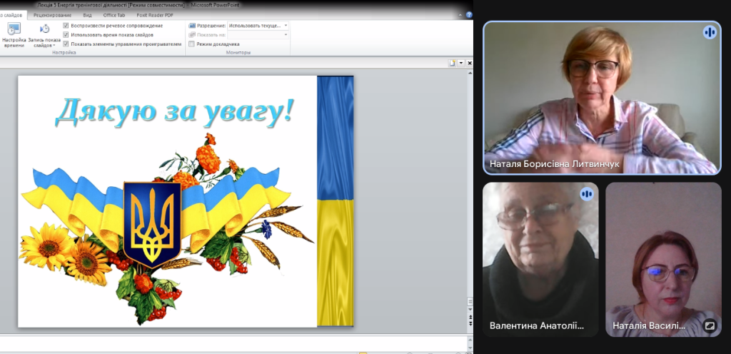Go to next slide with double down arrow
The image size is (731, 354).
pyautogui.click(x=470, y=323)
